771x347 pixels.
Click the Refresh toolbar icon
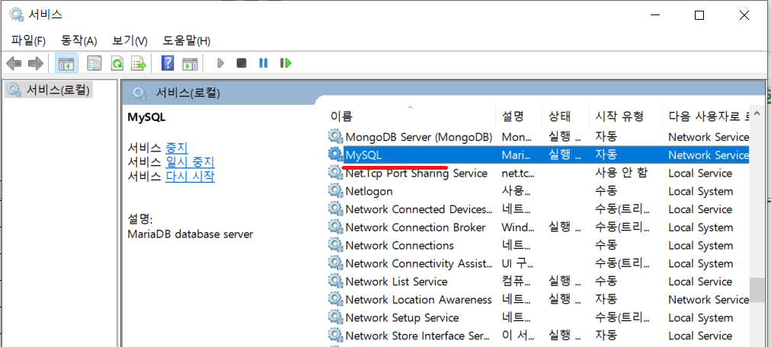(117, 63)
